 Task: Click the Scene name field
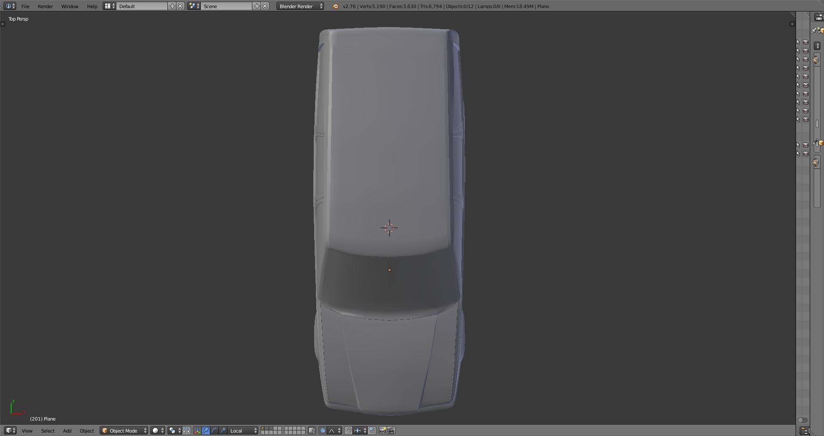pos(227,6)
